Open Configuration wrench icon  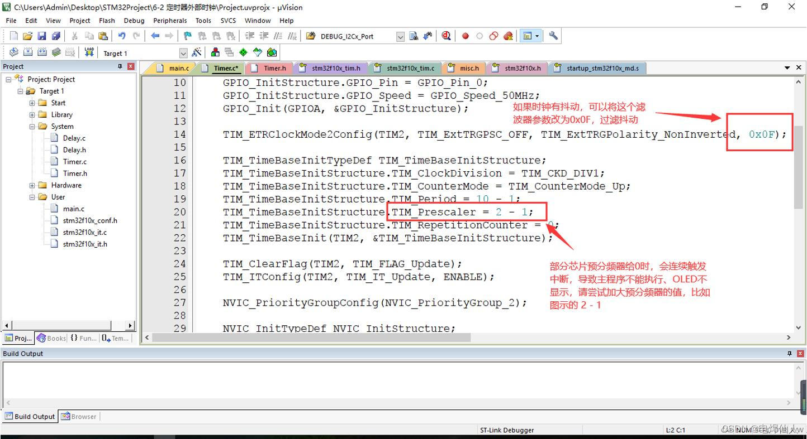pyautogui.click(x=553, y=36)
